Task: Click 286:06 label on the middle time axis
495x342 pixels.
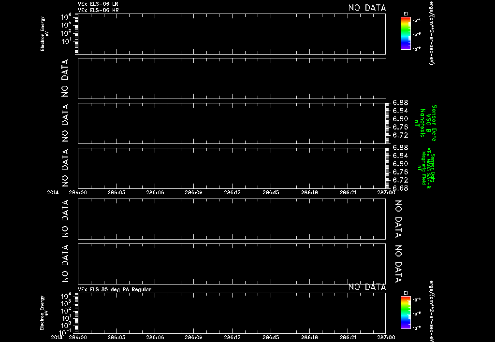Action: [155, 192]
